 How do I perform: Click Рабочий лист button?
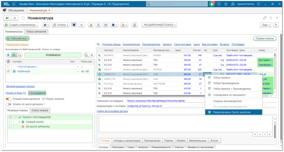click(x=17, y=38)
